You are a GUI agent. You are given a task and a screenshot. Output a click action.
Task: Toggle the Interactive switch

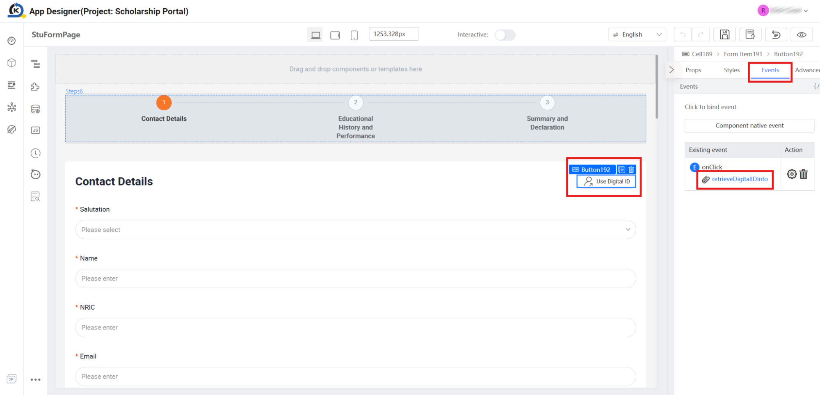[505, 35]
